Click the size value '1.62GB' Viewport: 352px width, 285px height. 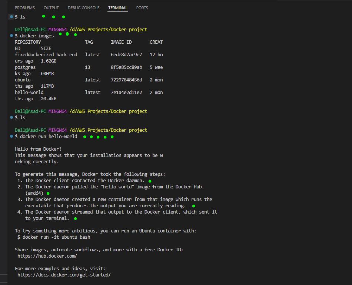(49, 61)
